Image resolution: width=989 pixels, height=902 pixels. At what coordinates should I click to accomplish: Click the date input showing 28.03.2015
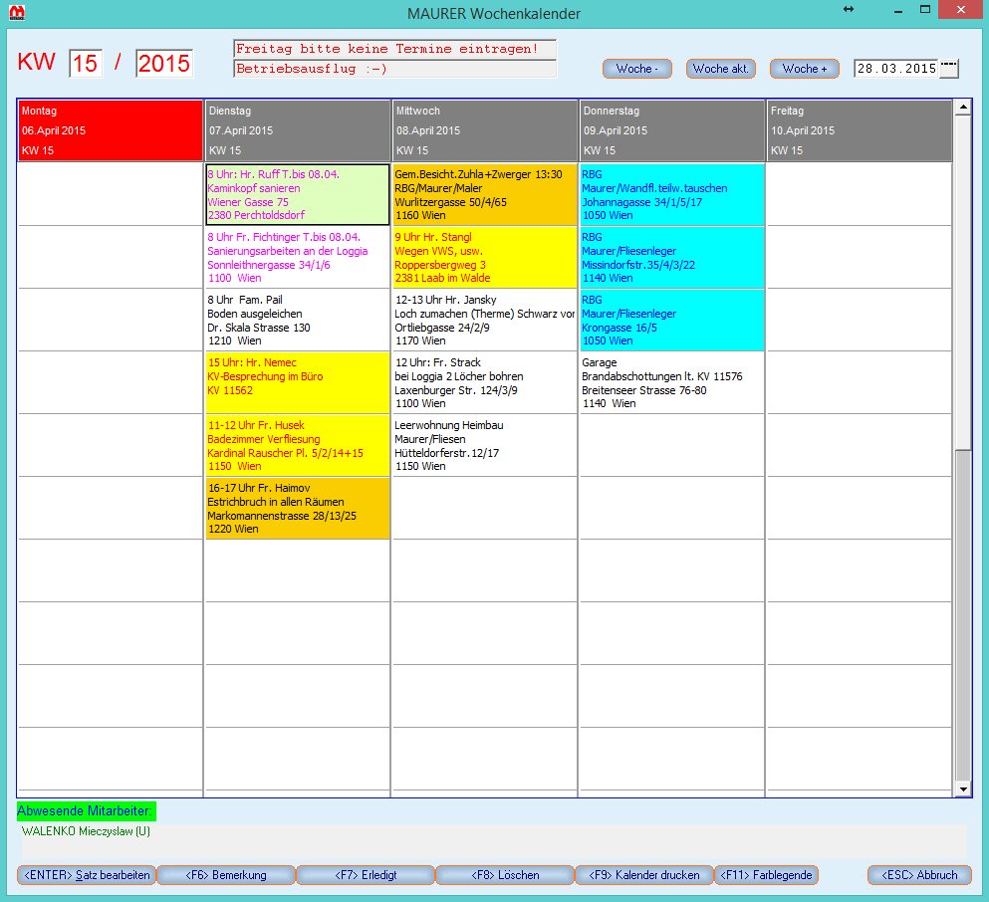click(x=892, y=69)
